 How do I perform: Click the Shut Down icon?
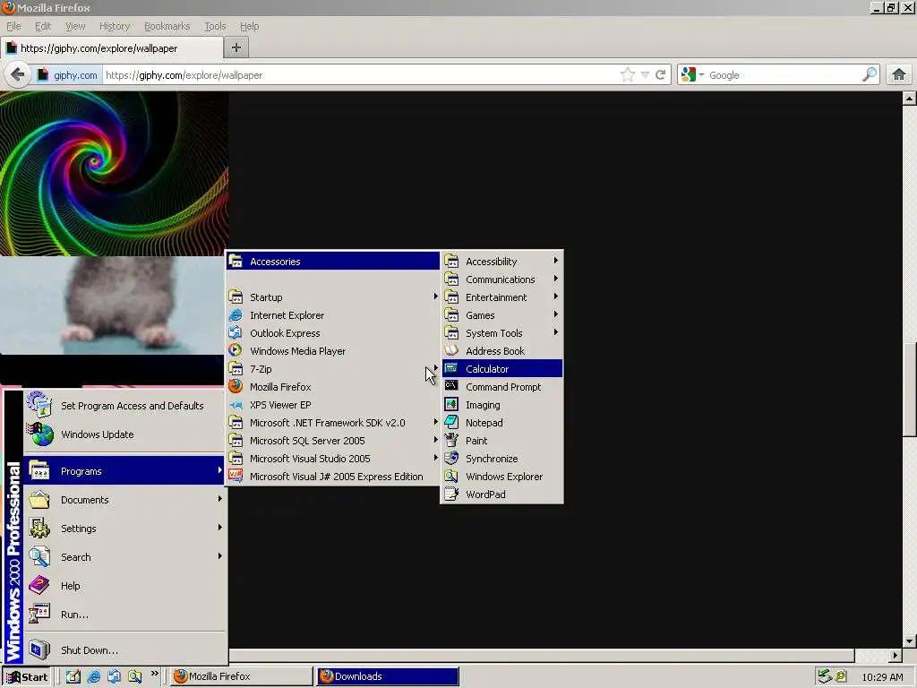39,650
